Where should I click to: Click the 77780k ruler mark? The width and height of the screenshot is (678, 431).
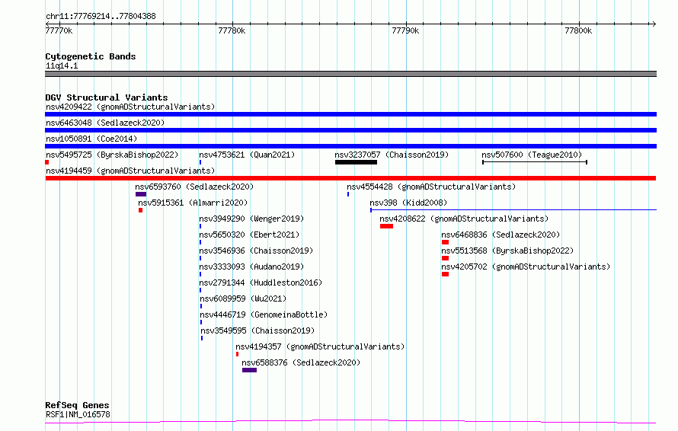click(232, 31)
